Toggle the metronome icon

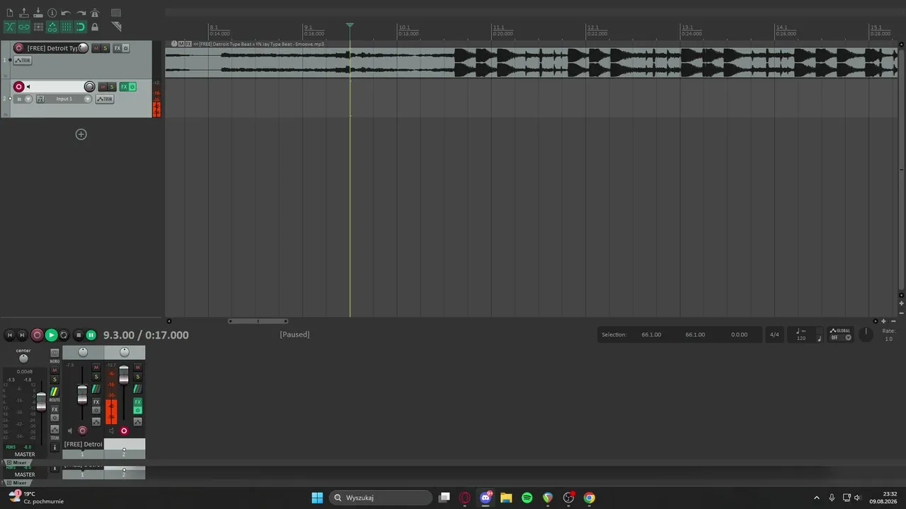(x=95, y=13)
